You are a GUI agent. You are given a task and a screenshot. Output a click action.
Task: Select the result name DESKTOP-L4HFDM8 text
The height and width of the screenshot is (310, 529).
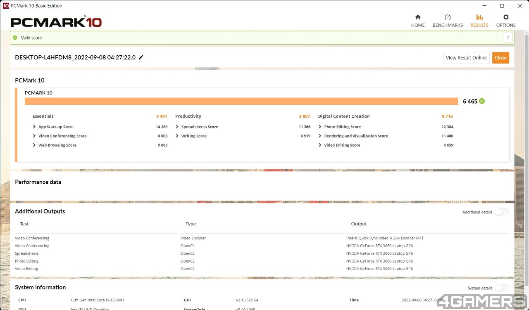tap(75, 57)
